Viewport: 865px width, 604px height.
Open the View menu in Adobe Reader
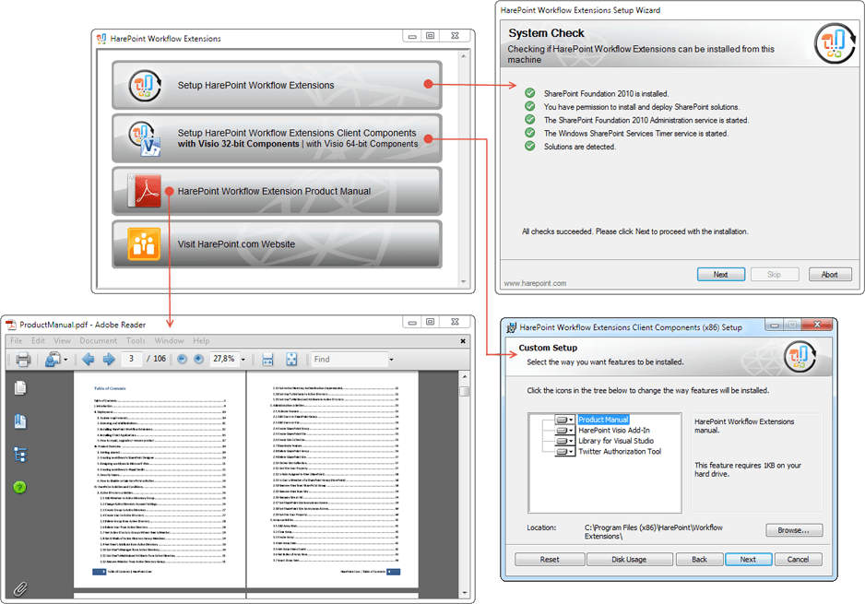pos(62,341)
